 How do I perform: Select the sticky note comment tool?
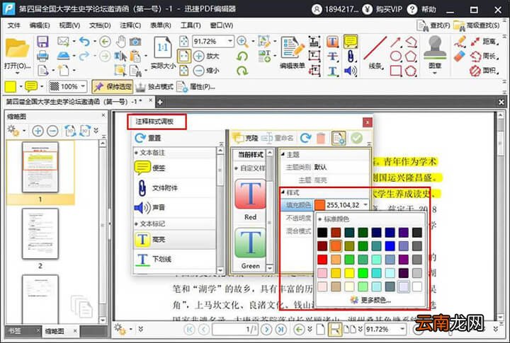pyautogui.click(x=351, y=42)
